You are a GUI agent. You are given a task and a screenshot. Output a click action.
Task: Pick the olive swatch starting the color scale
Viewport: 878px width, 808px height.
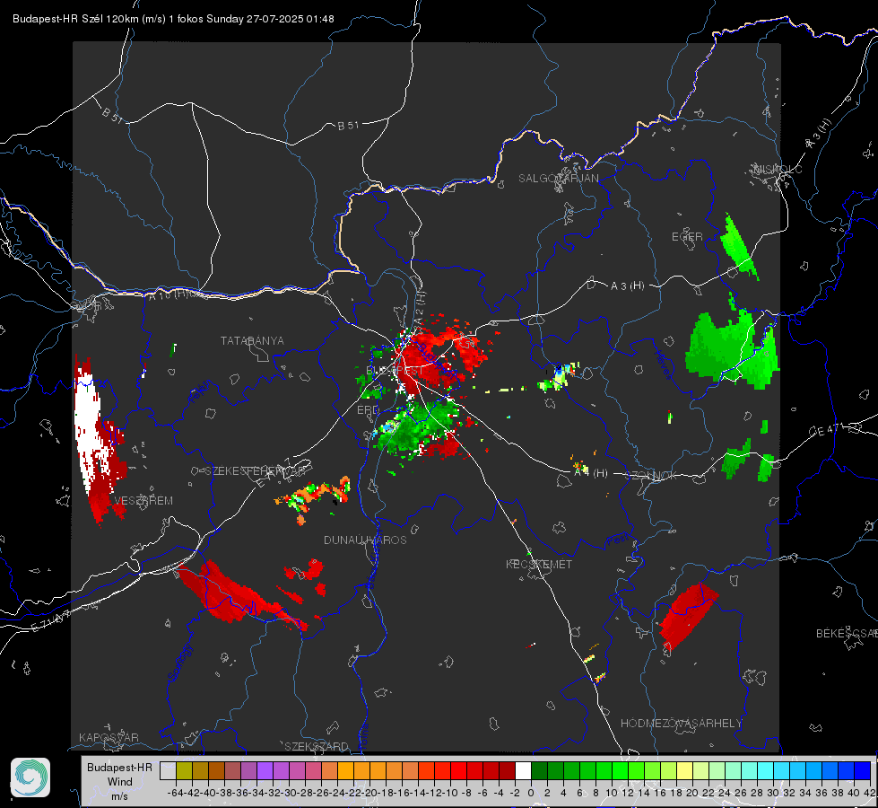[184, 770]
